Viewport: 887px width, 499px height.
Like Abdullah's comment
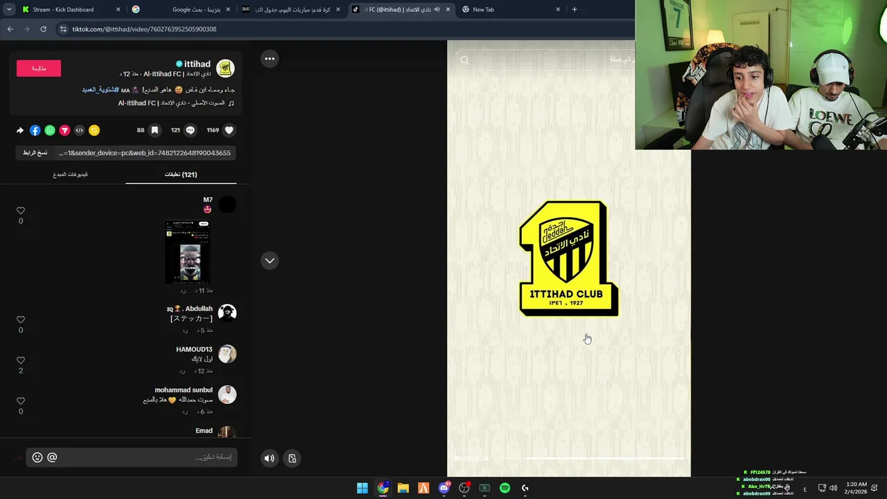pyautogui.click(x=21, y=319)
